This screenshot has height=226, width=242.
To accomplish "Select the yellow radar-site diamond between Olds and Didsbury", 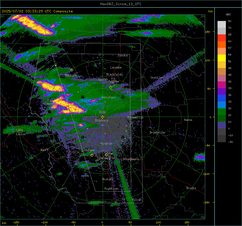I will (x=102, y=117).
